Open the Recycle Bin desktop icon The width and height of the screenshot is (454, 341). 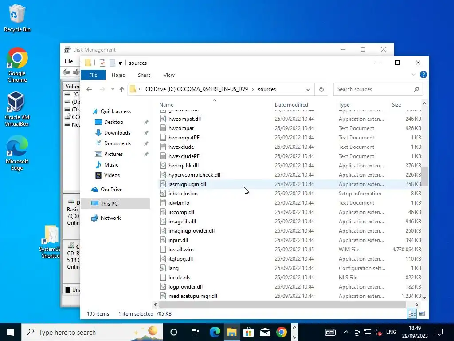[17, 18]
